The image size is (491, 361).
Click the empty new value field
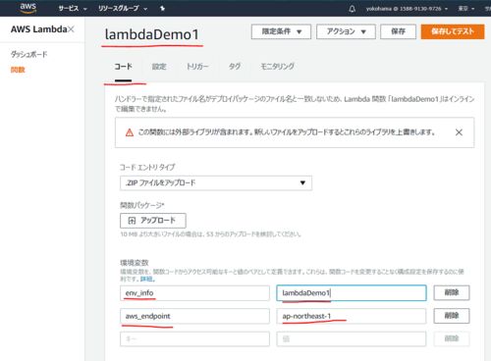click(352, 339)
